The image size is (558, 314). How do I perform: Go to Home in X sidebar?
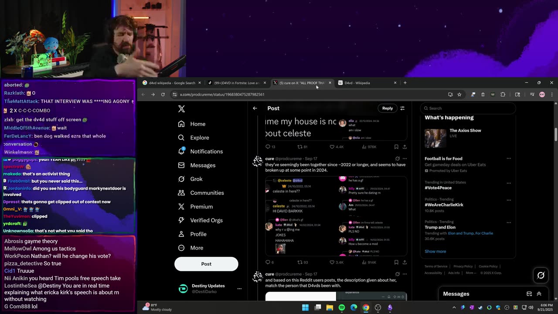click(192, 124)
